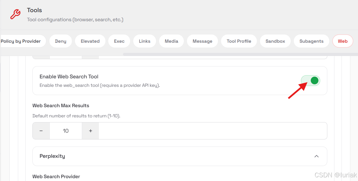This screenshot has height=181, width=358.
Task: Open the Sandbox tab
Action: 275,41
